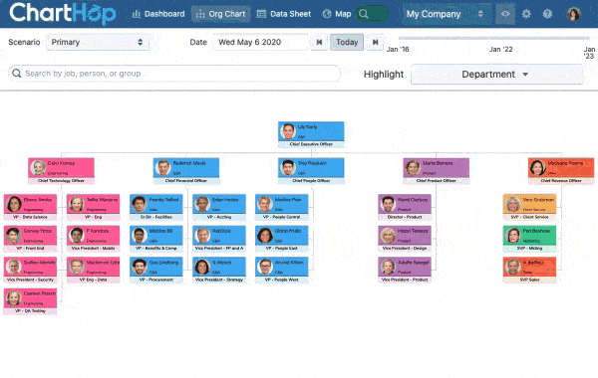Screen dimensions: 598x378
Task: Click the Chief People Officer card
Action: (311, 171)
